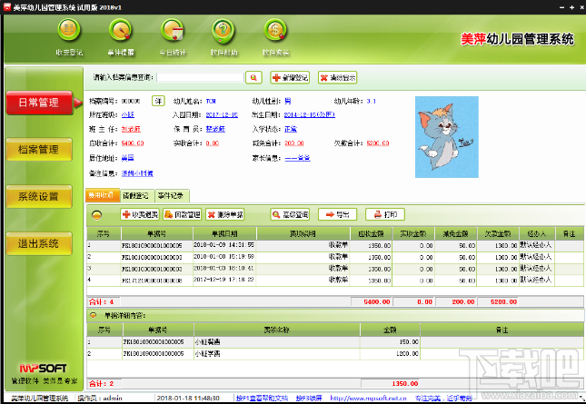Screen dimensions: 586x404
Task: Collapse the fee list round orange button
Action: [x=97, y=214]
